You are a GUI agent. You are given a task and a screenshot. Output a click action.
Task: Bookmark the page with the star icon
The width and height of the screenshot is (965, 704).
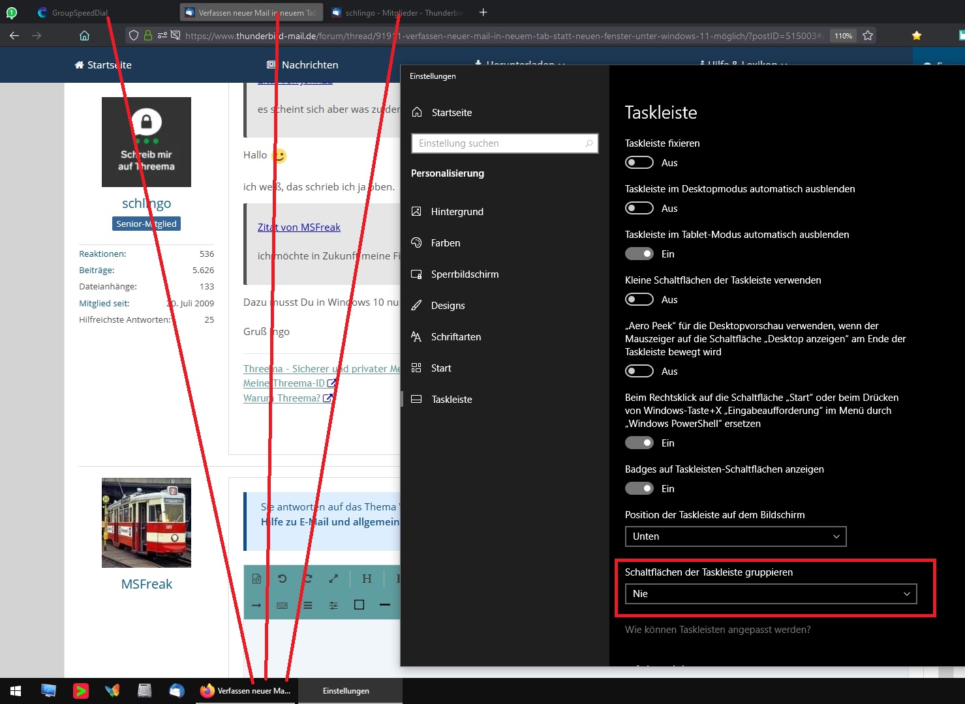tap(868, 36)
